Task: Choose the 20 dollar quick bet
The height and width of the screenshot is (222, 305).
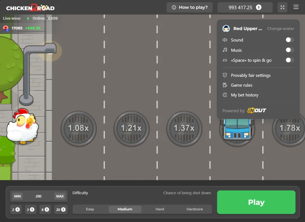Action: [x=61, y=209]
